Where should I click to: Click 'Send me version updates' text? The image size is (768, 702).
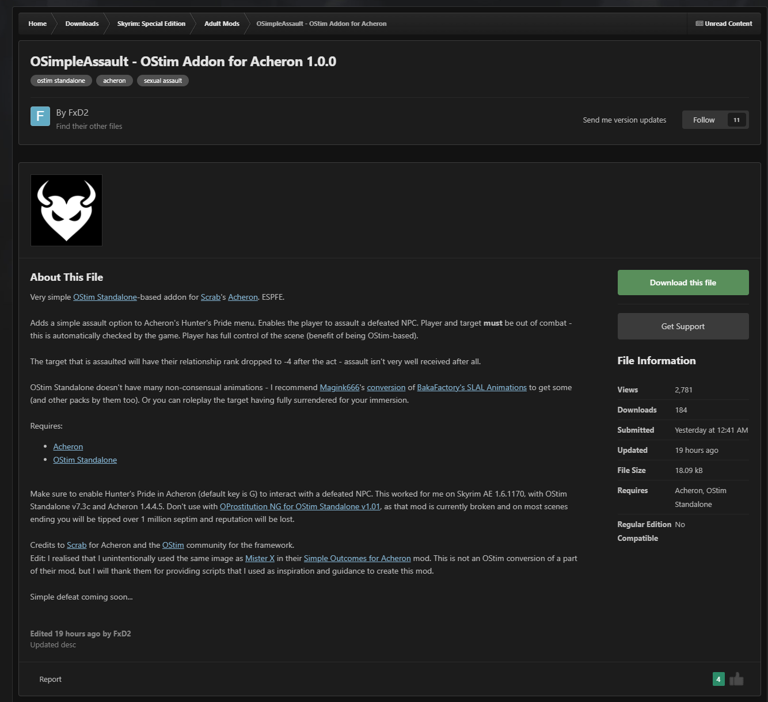(x=625, y=120)
